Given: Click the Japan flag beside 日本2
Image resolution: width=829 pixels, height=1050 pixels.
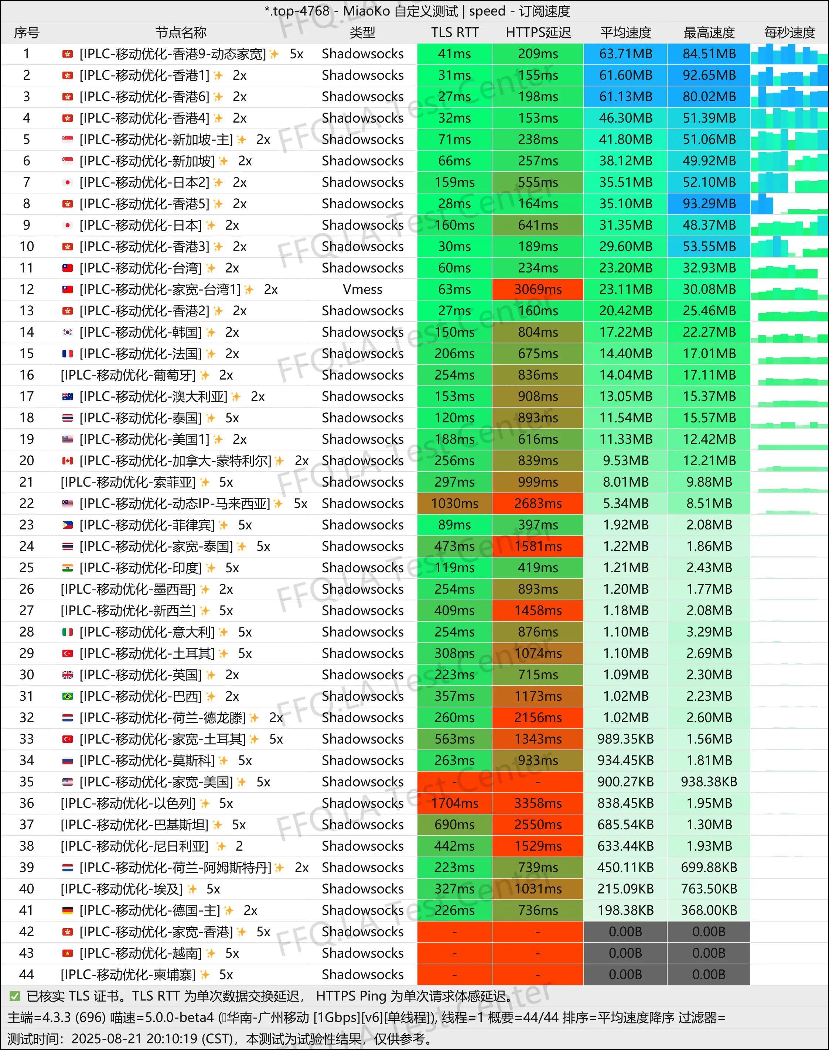Looking at the screenshot, I should (68, 182).
